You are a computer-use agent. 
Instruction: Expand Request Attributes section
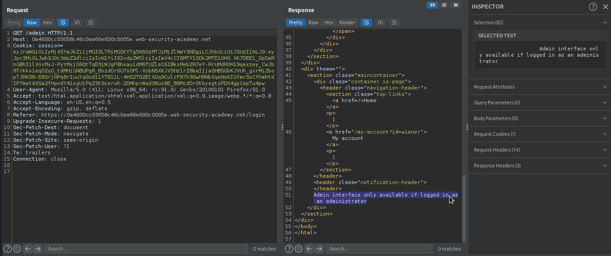click(540, 87)
